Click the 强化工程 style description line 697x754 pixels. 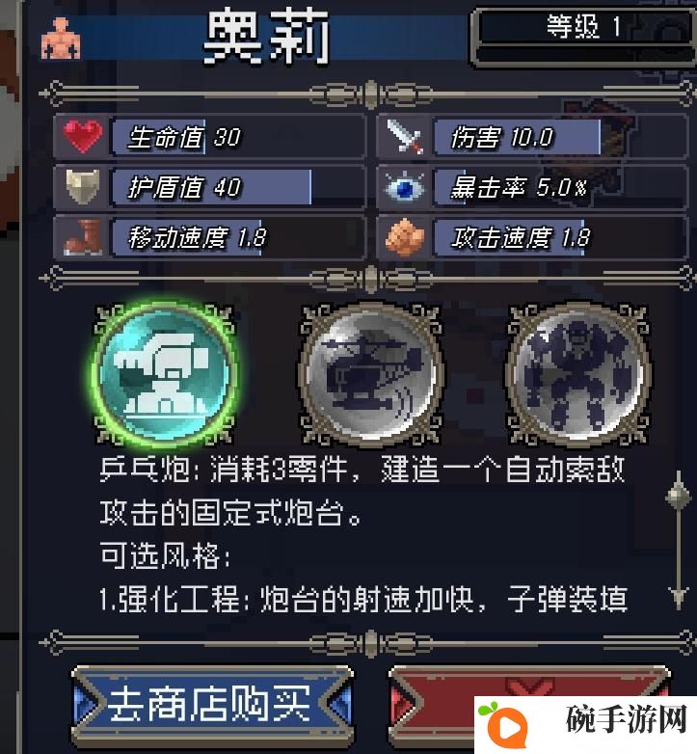click(x=363, y=599)
